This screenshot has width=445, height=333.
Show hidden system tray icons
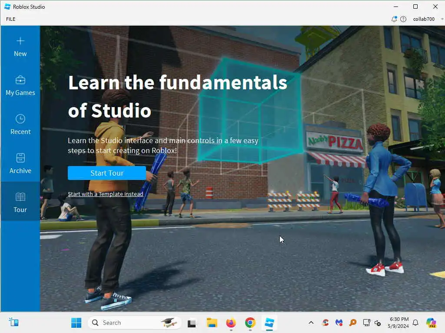[311, 323]
